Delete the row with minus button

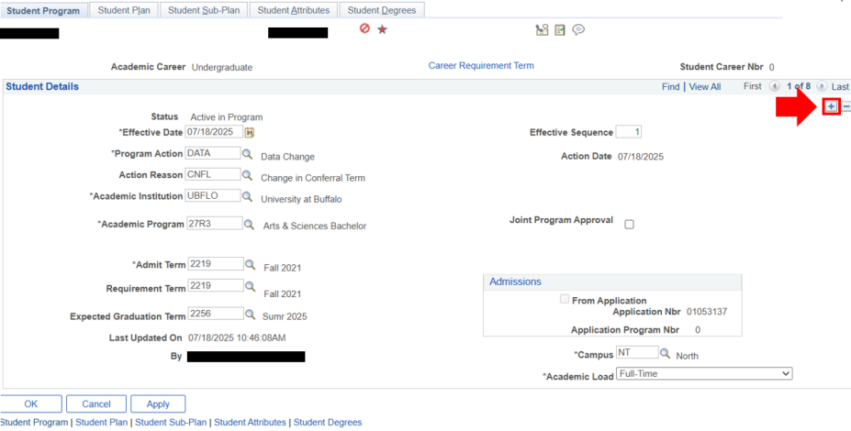[x=846, y=106]
